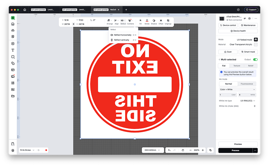Click the undo arrow
The height and width of the screenshot is (166, 269).
click(x=169, y=150)
